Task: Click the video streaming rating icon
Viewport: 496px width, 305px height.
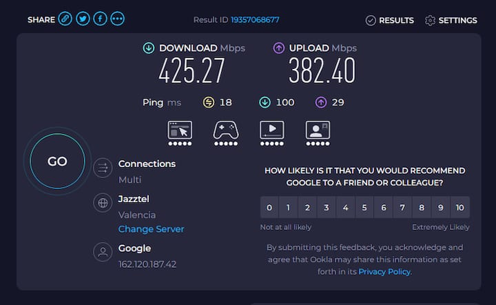Action: 271,133
